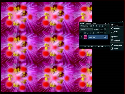
Task: Click the Opacity value field
Action: pos(102,29)
